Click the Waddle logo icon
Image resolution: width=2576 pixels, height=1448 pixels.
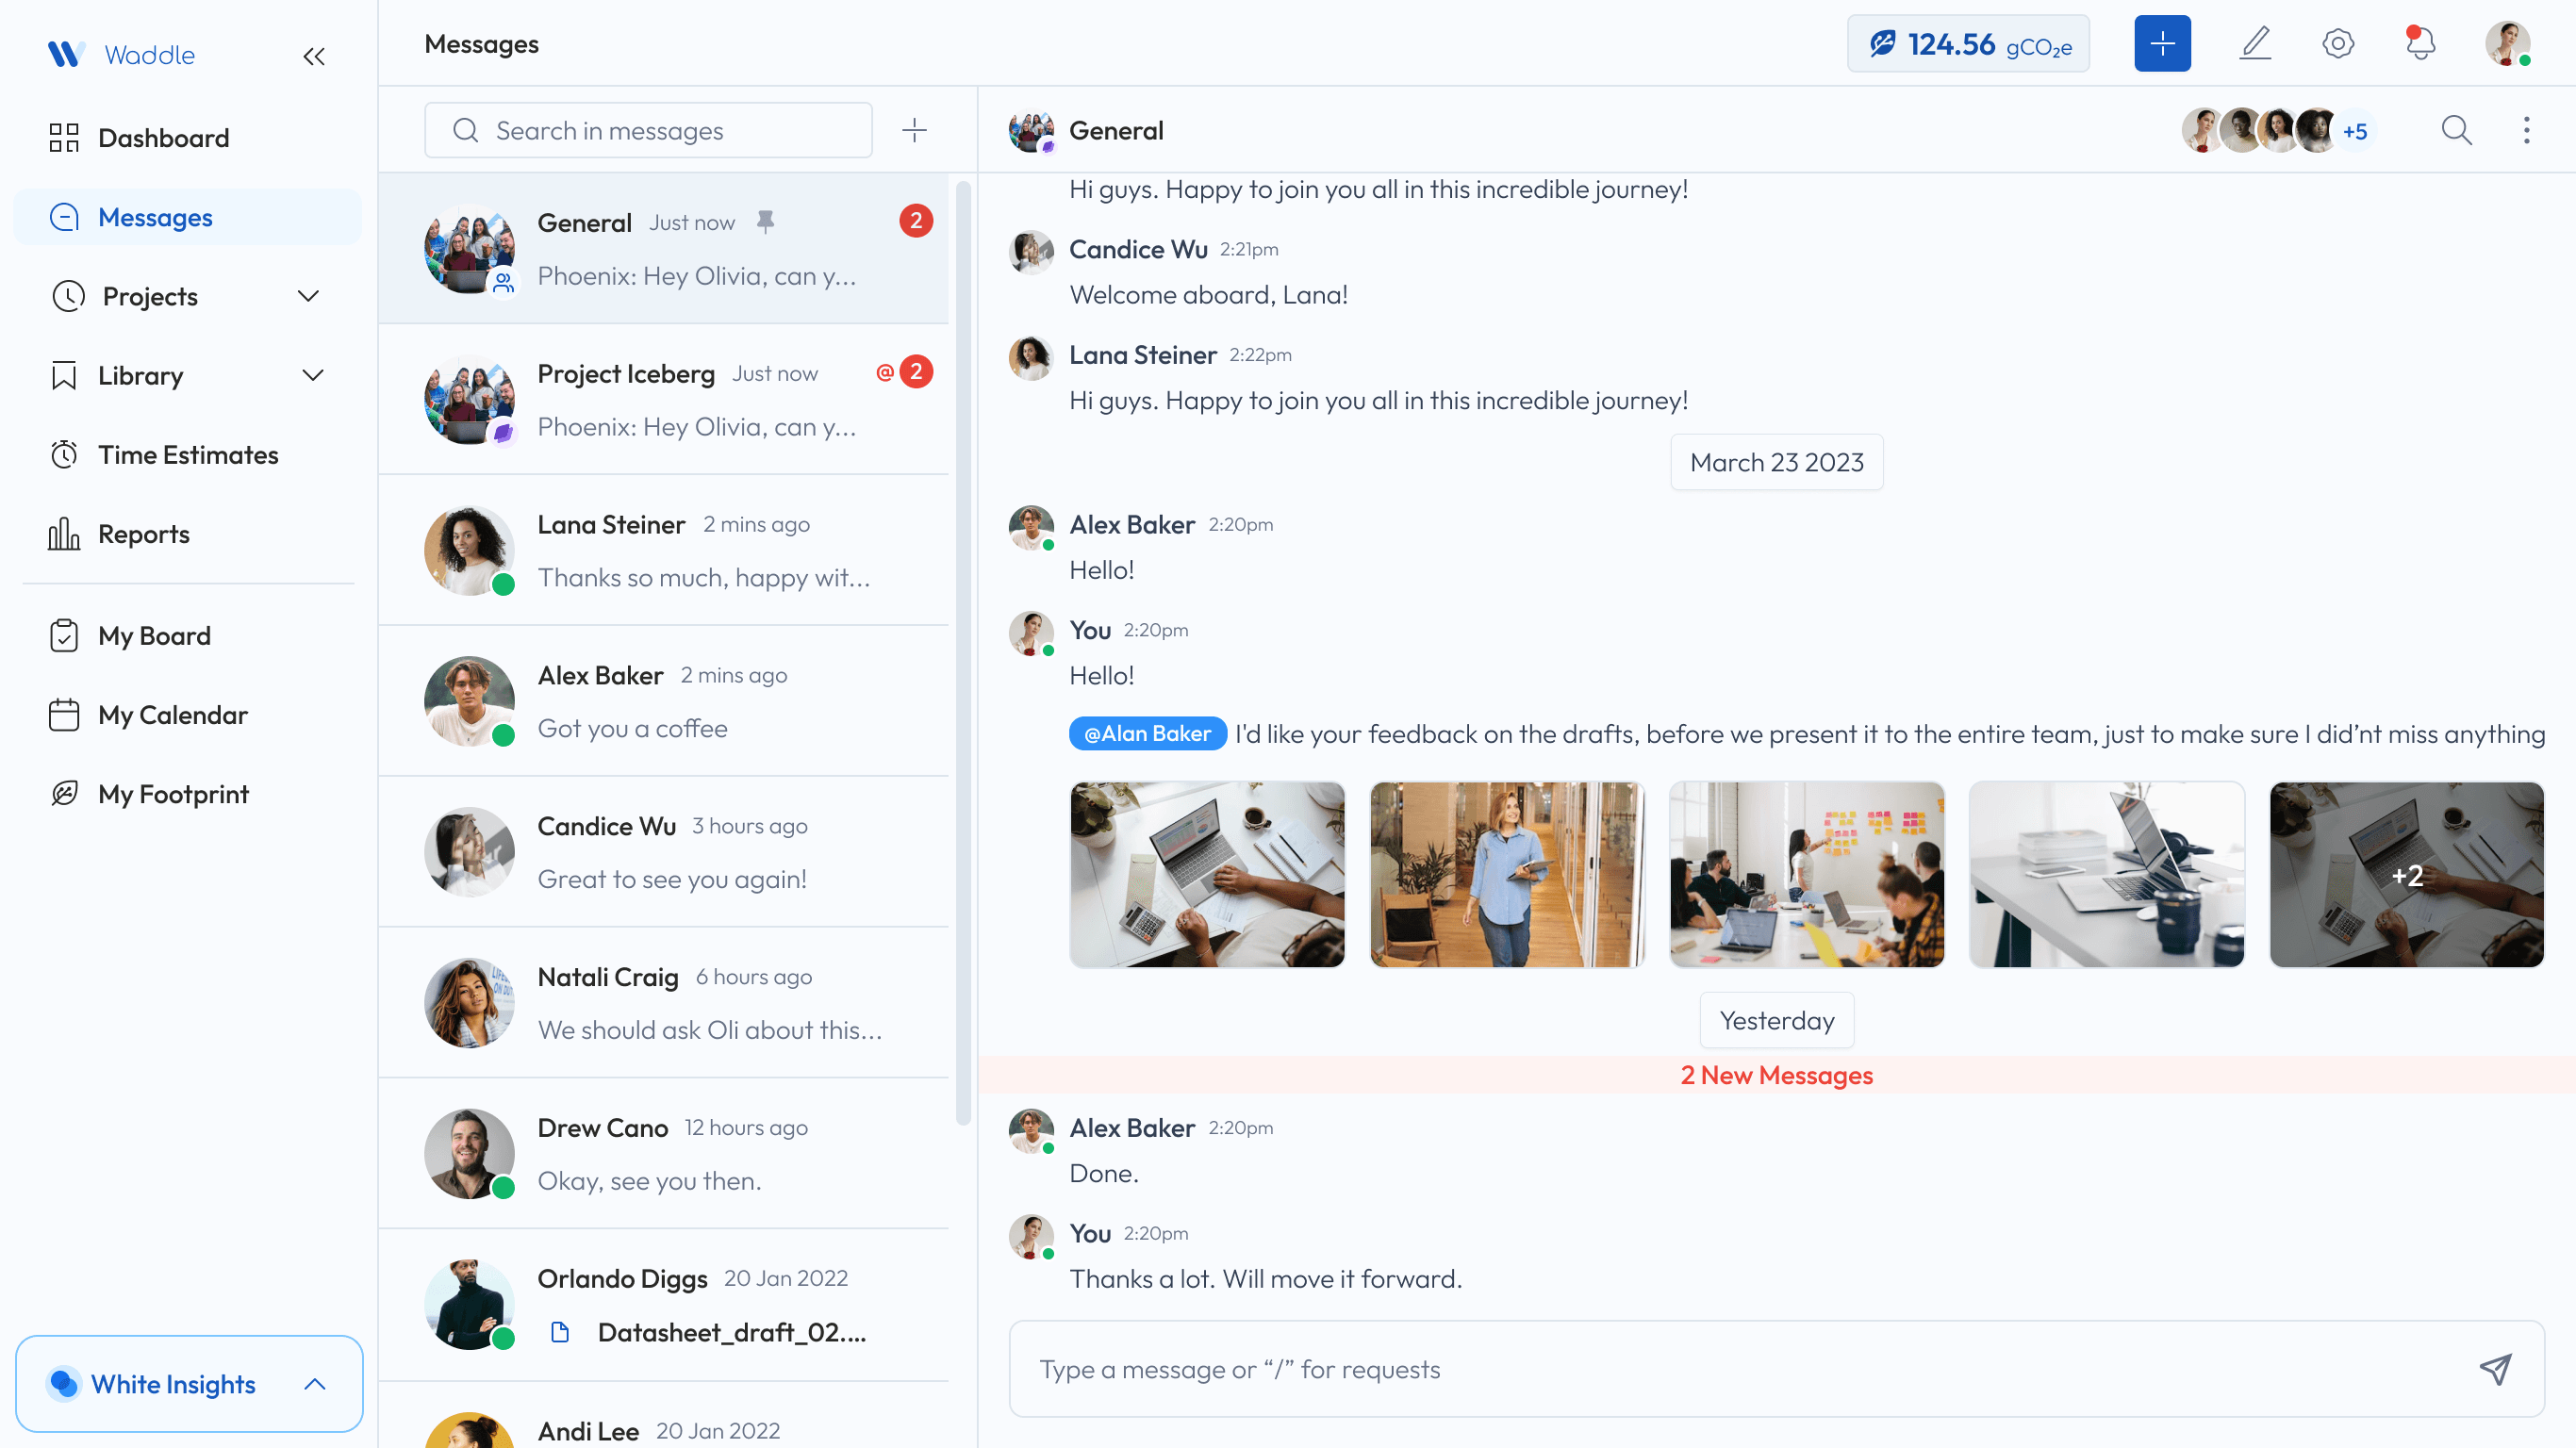click(66, 54)
